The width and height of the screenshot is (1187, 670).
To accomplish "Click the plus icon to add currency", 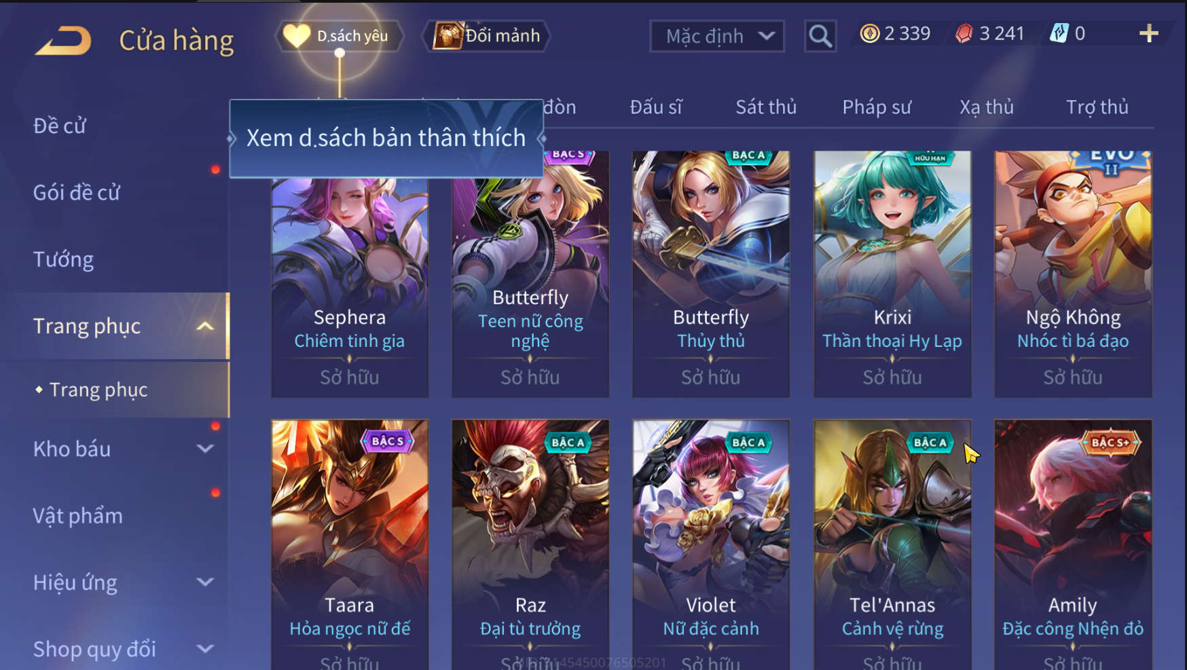I will pyautogui.click(x=1148, y=33).
